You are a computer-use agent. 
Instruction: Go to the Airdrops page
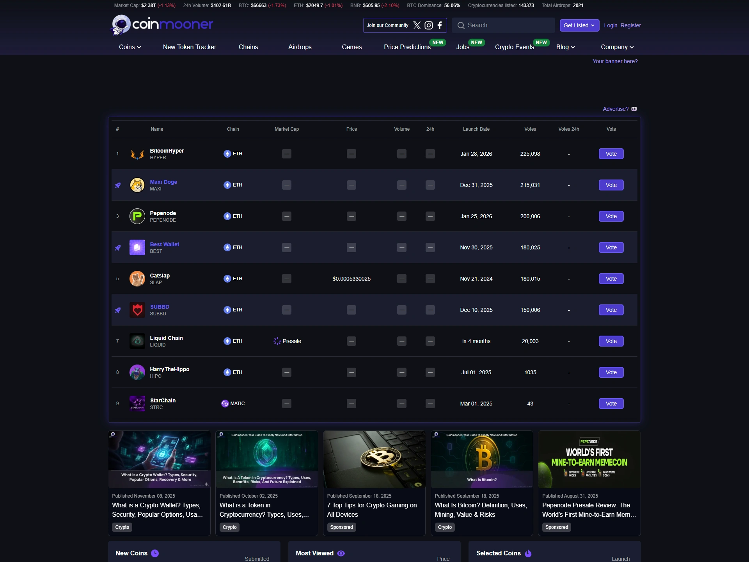tap(300, 47)
